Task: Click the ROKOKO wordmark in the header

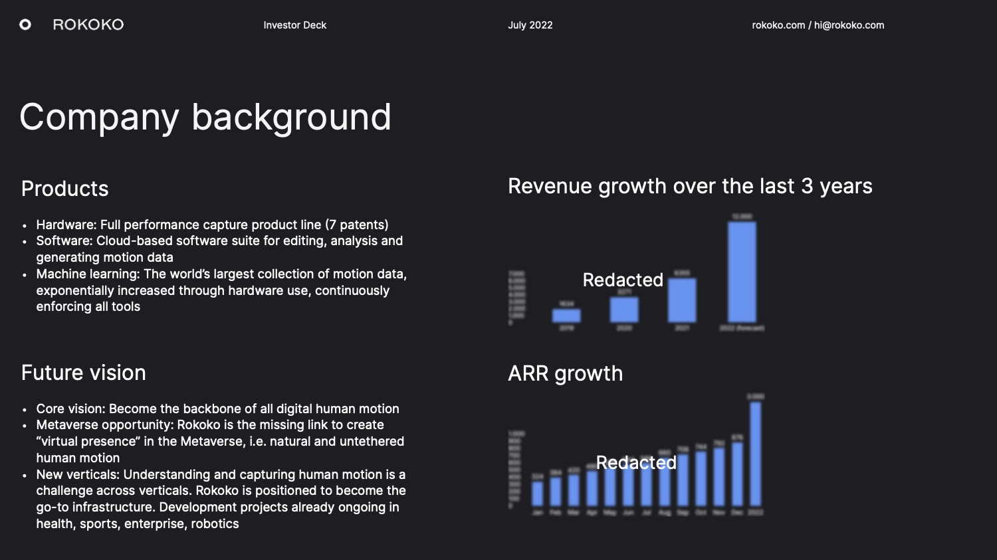Action: [88, 25]
